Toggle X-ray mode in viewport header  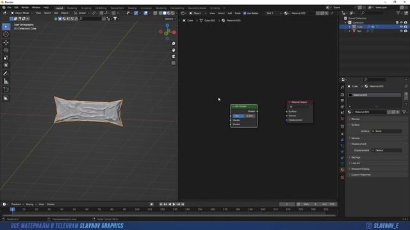(155, 13)
